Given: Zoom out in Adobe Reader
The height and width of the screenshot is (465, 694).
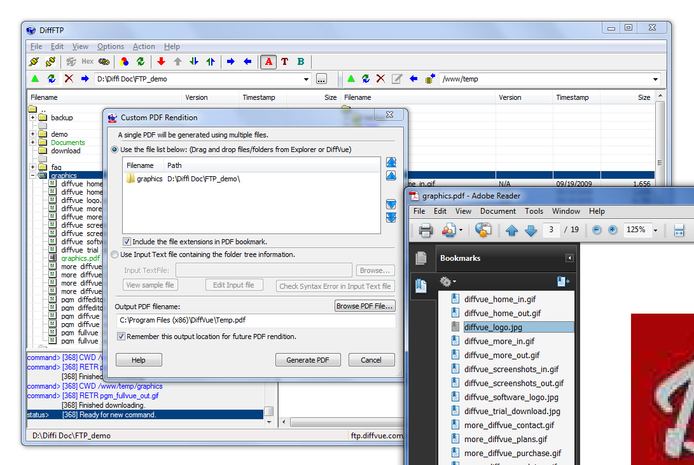Looking at the screenshot, I should tap(597, 230).
